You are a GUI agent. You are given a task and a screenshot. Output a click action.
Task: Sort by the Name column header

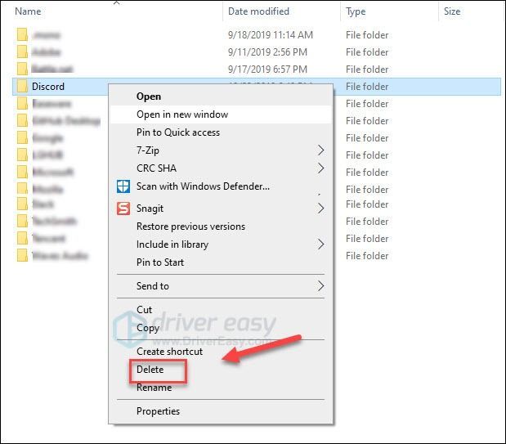(28, 11)
